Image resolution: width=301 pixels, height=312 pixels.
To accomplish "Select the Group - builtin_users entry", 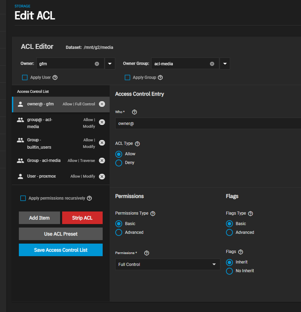I will click(61, 143).
